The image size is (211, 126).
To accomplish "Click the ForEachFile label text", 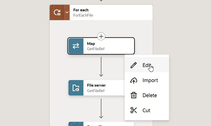I will (x=83, y=15).
